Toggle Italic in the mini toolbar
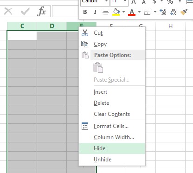This screenshot has height=173, width=193. pos(95,12)
